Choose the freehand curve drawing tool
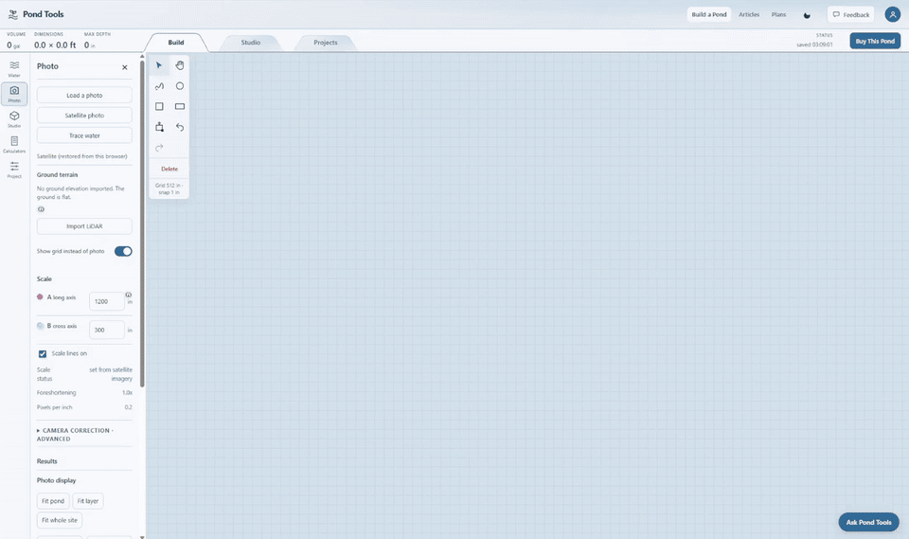Viewport: 909px width, 539px height. (x=159, y=86)
